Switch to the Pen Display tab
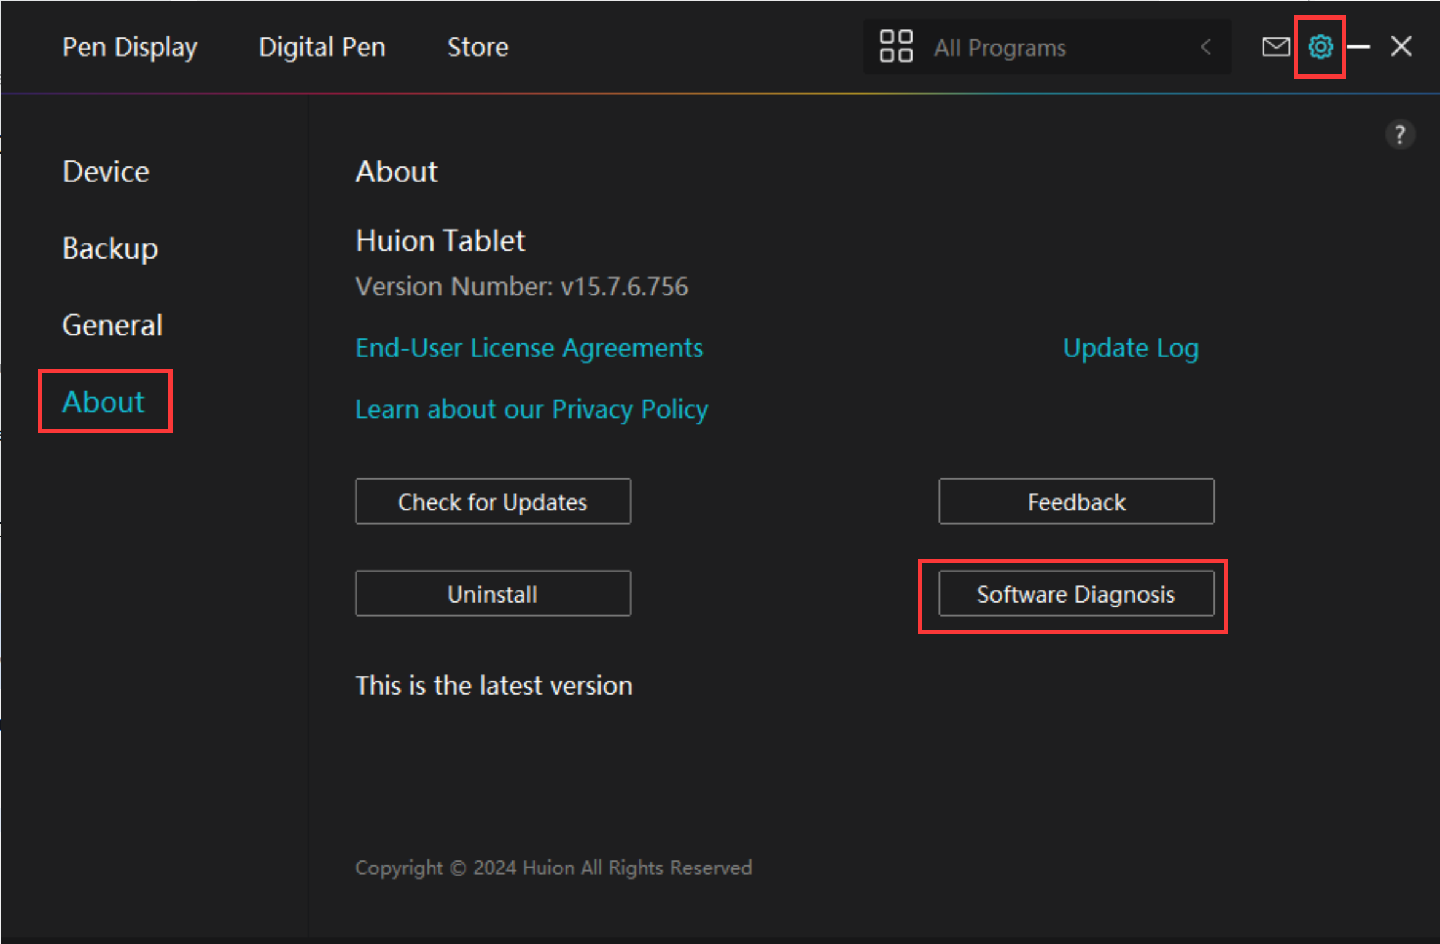 [130, 47]
